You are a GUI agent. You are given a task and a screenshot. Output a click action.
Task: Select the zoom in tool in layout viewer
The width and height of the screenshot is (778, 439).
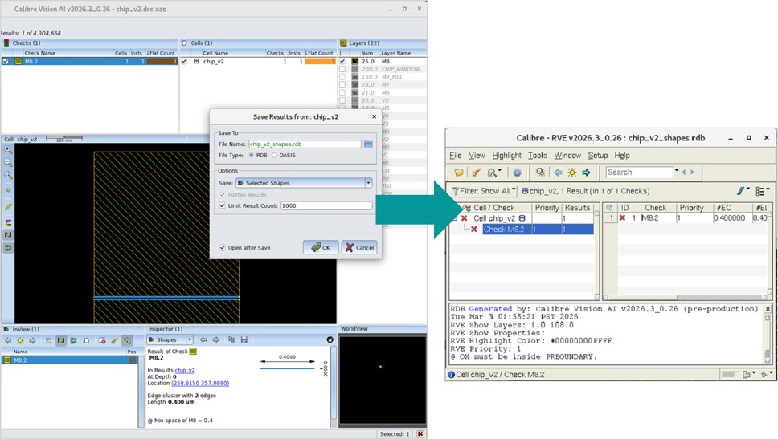point(8,149)
